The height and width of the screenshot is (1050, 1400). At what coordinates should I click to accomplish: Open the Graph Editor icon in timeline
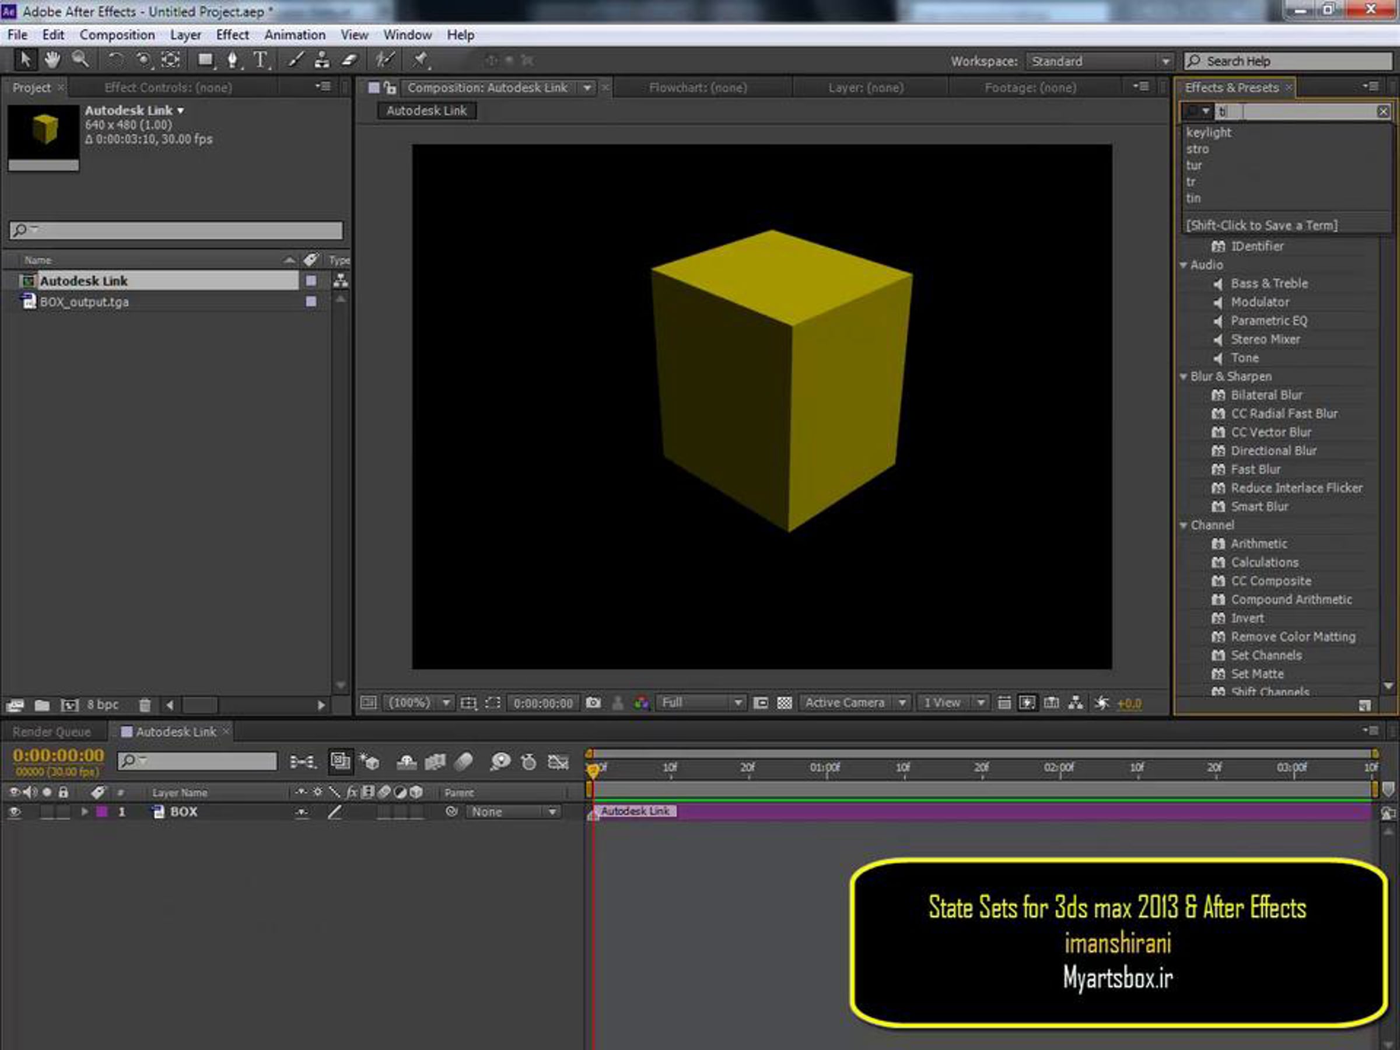(x=558, y=762)
